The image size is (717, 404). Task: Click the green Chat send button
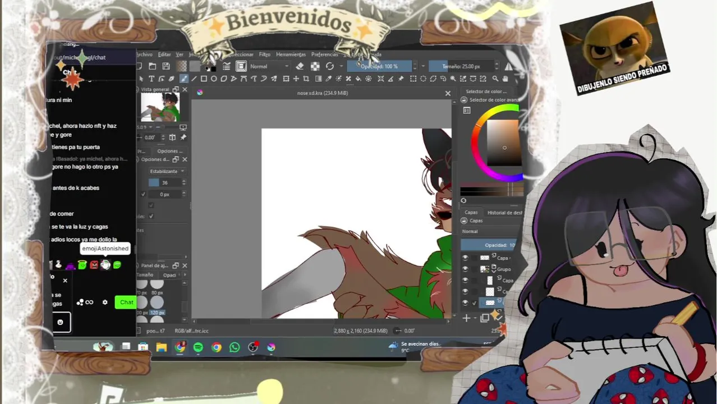[126, 302]
